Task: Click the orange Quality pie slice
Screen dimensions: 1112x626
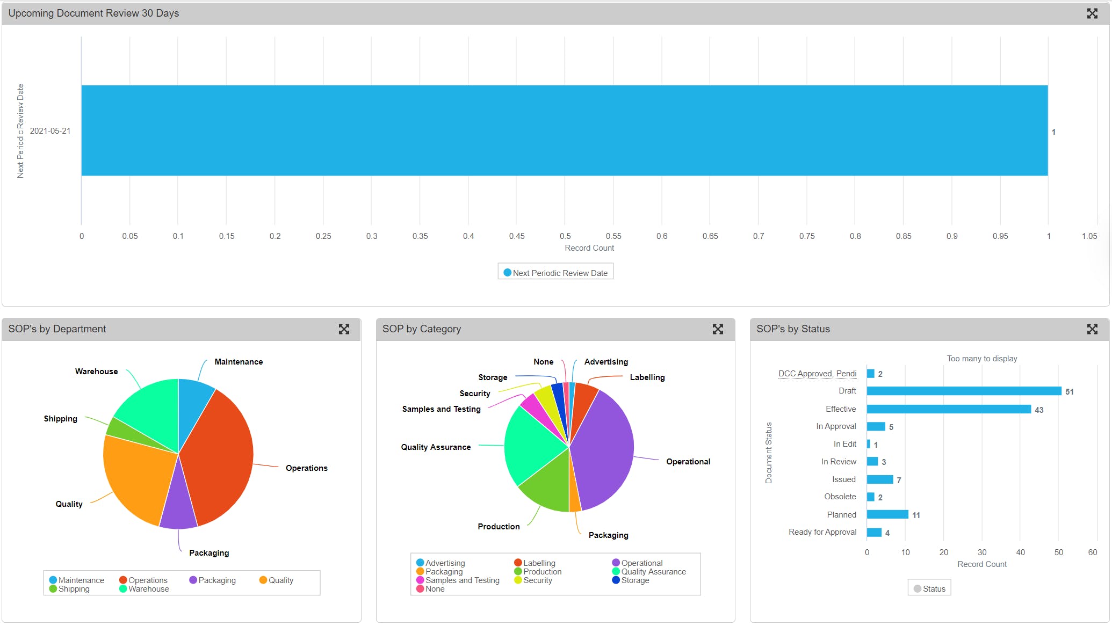Action: point(137,478)
